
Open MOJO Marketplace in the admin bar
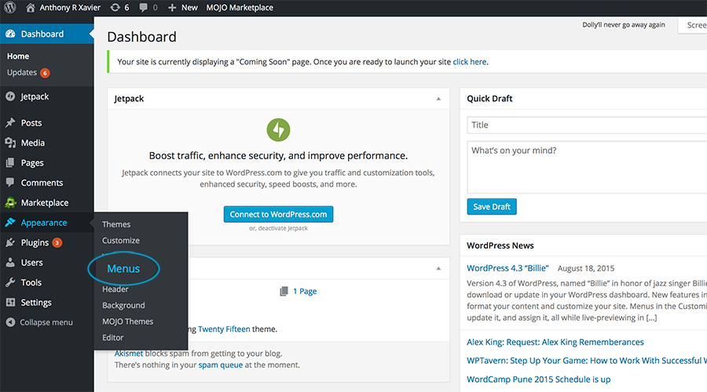tap(240, 8)
